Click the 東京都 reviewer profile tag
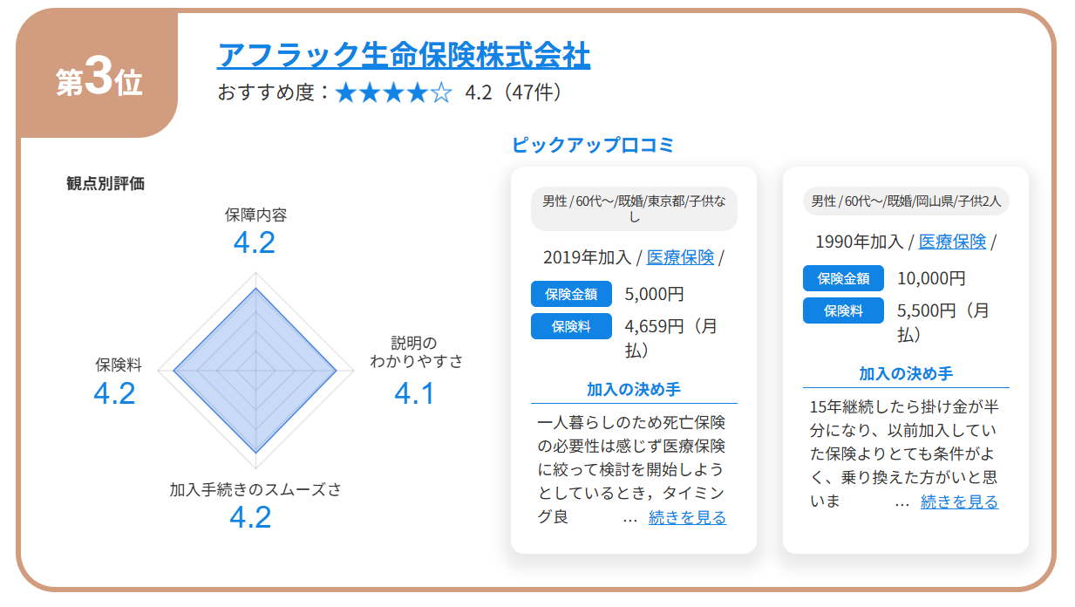 point(634,208)
